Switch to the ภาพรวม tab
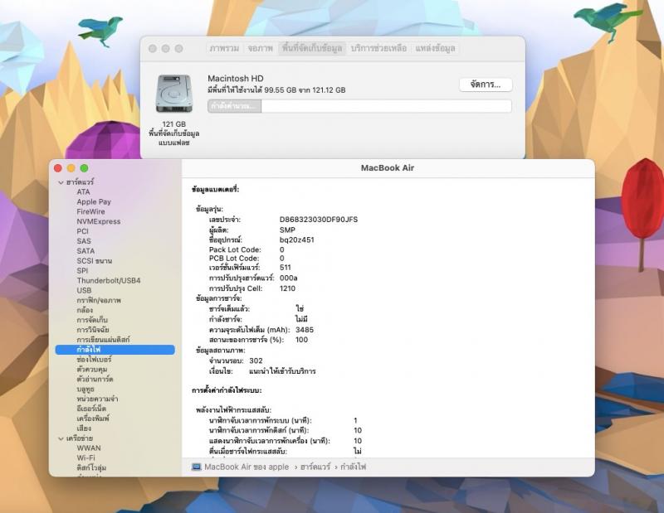 224,48
